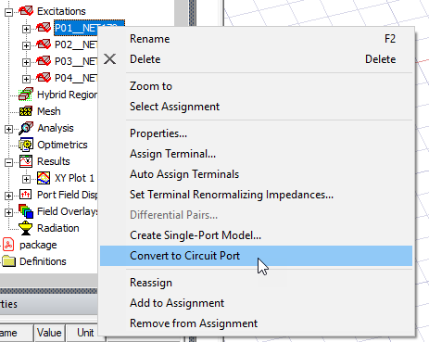
Task: Click the package PDF icon
Action: 8,245
